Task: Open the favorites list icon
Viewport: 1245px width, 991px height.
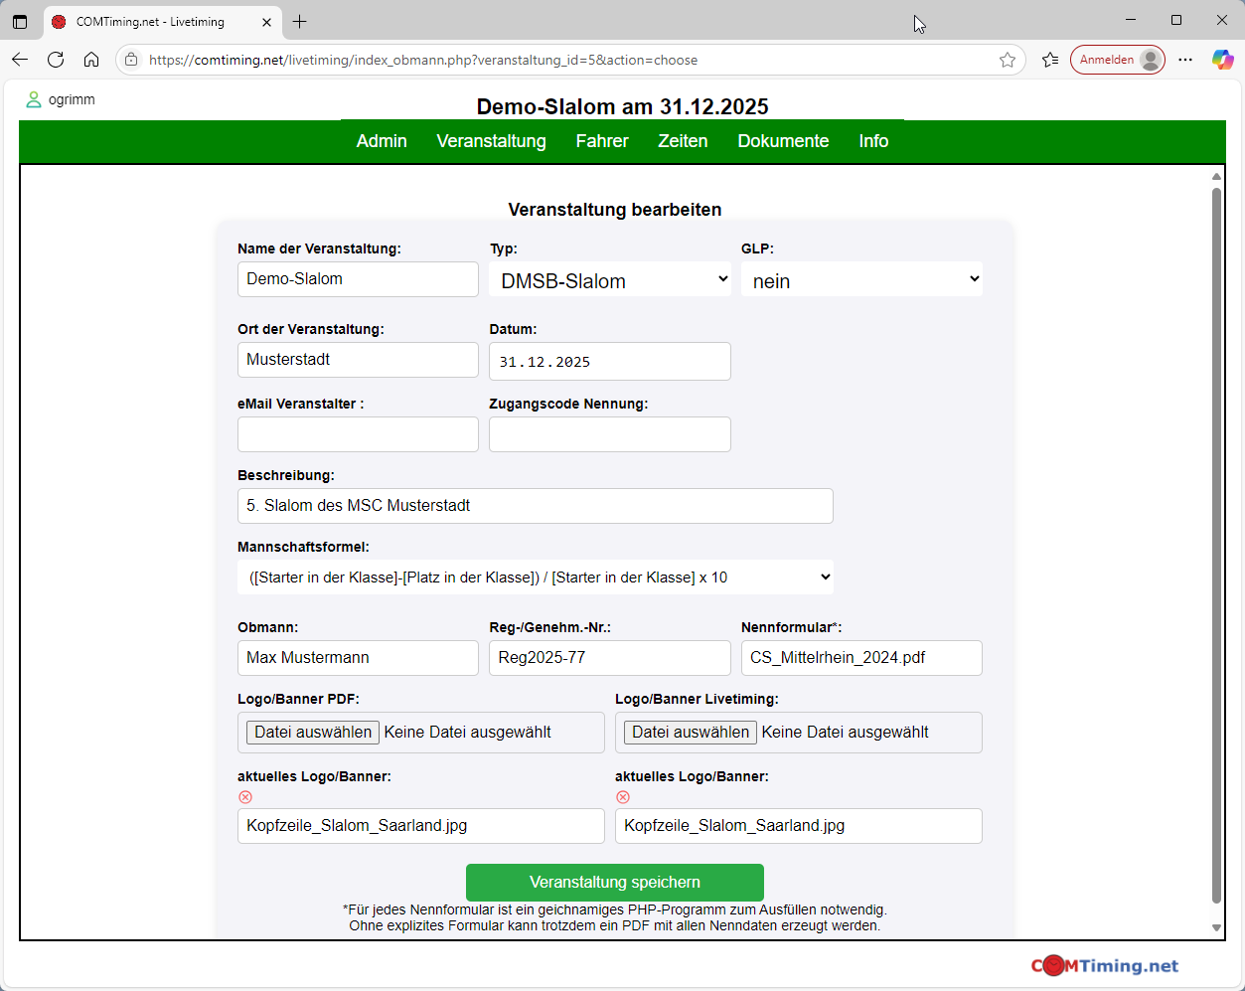Action: point(1050,60)
